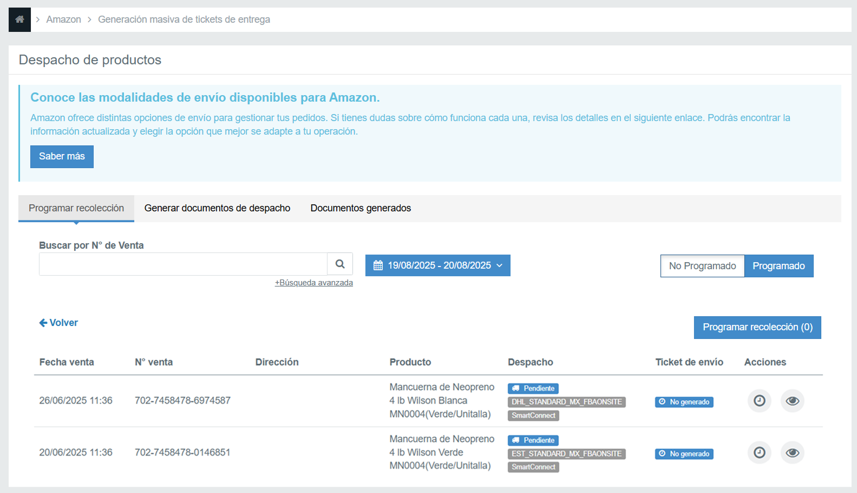Select the Programar recolección tab
Screen dimensions: 857x493
click(x=76, y=208)
